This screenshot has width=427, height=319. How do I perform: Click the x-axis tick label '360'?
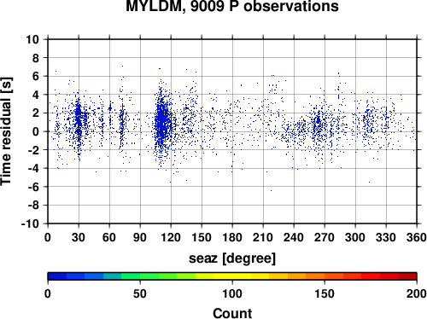[x=417, y=237]
